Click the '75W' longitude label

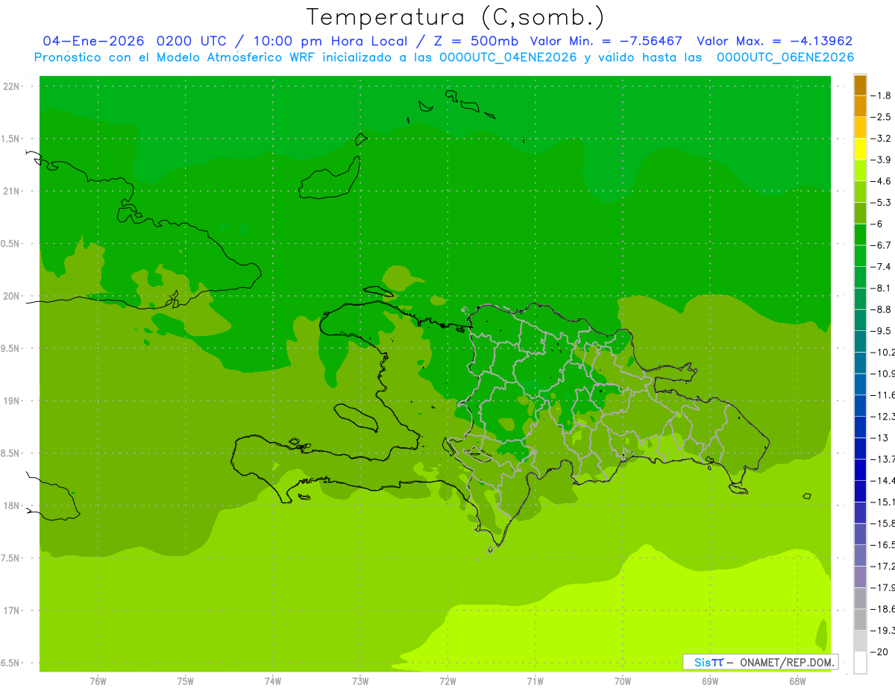186,681
